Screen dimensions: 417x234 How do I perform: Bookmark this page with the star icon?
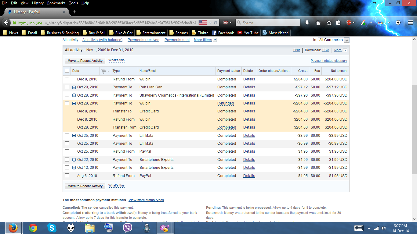point(329,23)
